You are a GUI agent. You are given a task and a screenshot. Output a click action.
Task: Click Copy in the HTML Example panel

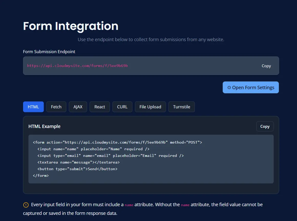pos(265,126)
